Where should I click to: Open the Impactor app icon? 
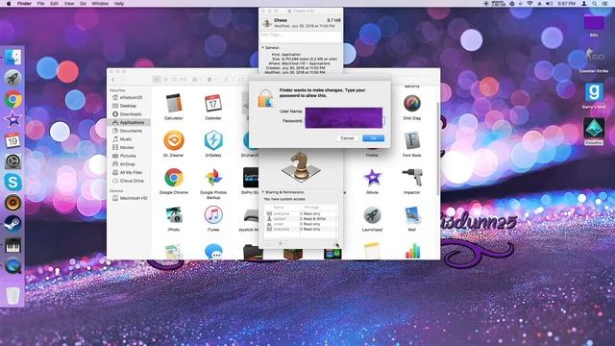click(412, 178)
